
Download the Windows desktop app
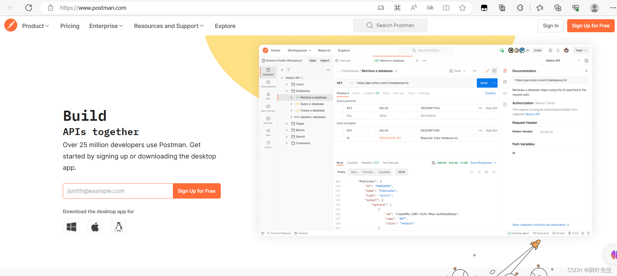click(71, 227)
